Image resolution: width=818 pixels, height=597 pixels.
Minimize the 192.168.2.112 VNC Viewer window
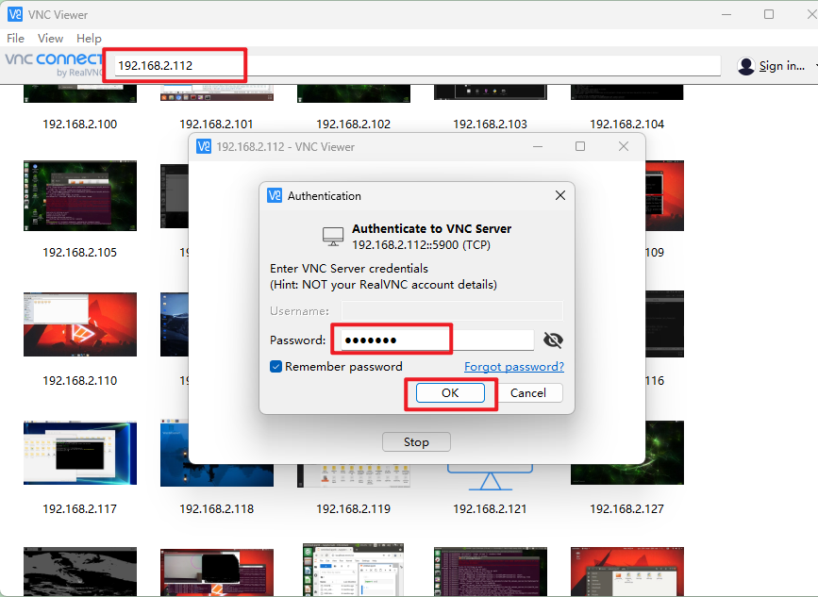coord(538,146)
